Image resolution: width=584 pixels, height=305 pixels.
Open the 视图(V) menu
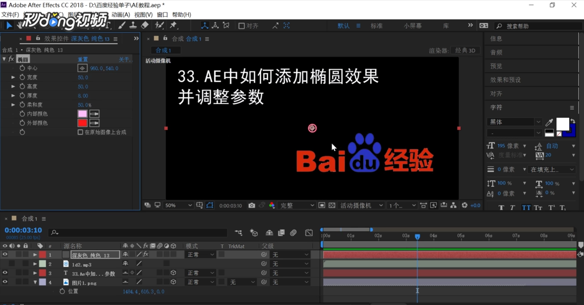pyautogui.click(x=143, y=15)
